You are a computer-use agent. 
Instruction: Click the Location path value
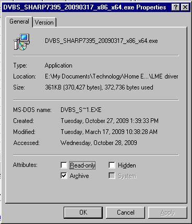112,76
